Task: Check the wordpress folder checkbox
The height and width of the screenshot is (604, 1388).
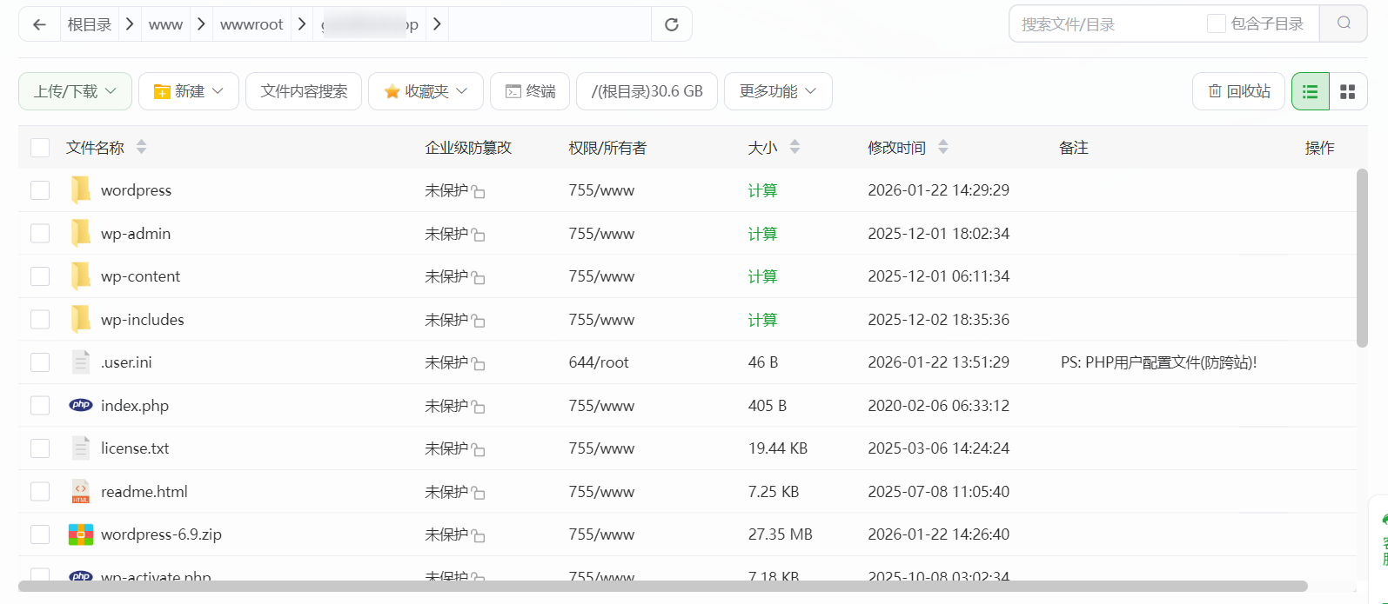Action: point(40,190)
